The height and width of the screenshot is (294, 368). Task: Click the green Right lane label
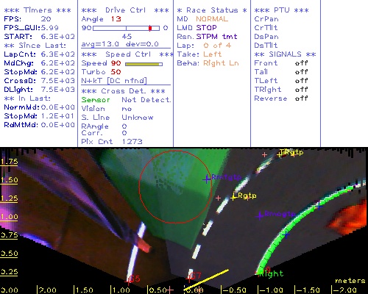point(271,273)
